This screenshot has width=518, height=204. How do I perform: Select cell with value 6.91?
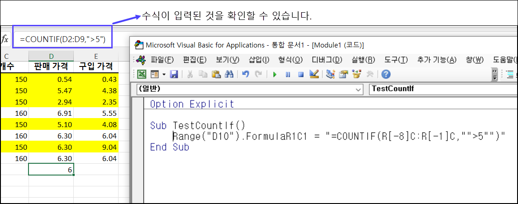click(51, 113)
